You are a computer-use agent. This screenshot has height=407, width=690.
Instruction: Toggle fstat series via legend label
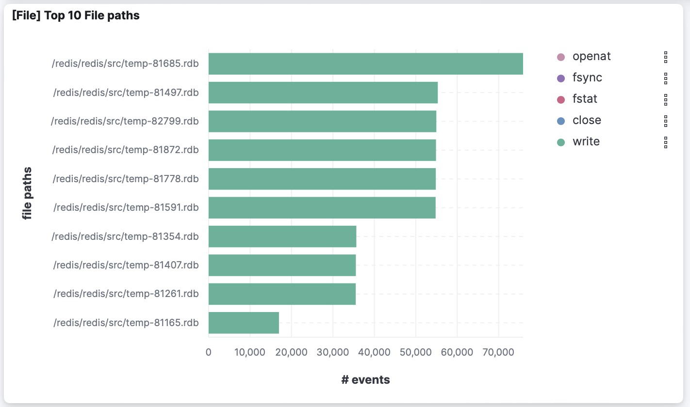coord(585,99)
